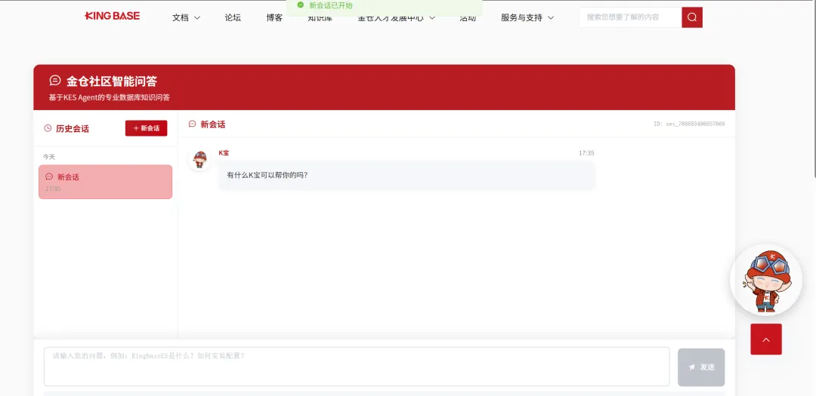Click the session ID text
The height and width of the screenshot is (396, 816).
pyautogui.click(x=689, y=124)
